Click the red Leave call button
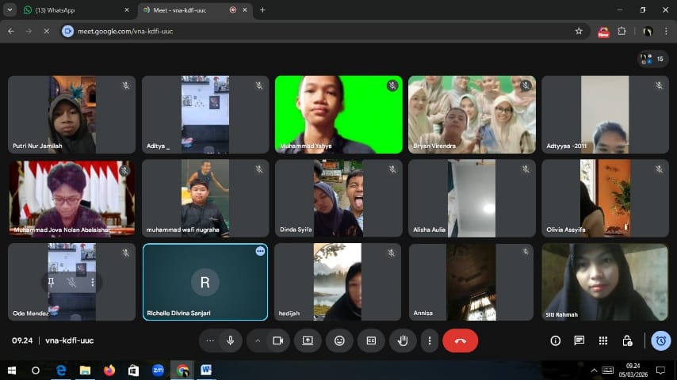 [x=460, y=340]
